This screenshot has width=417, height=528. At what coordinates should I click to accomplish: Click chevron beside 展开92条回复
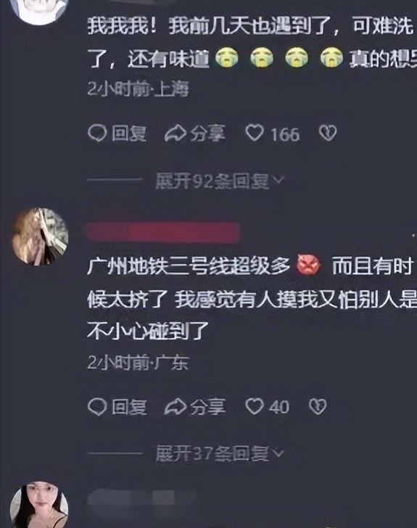click(x=278, y=180)
